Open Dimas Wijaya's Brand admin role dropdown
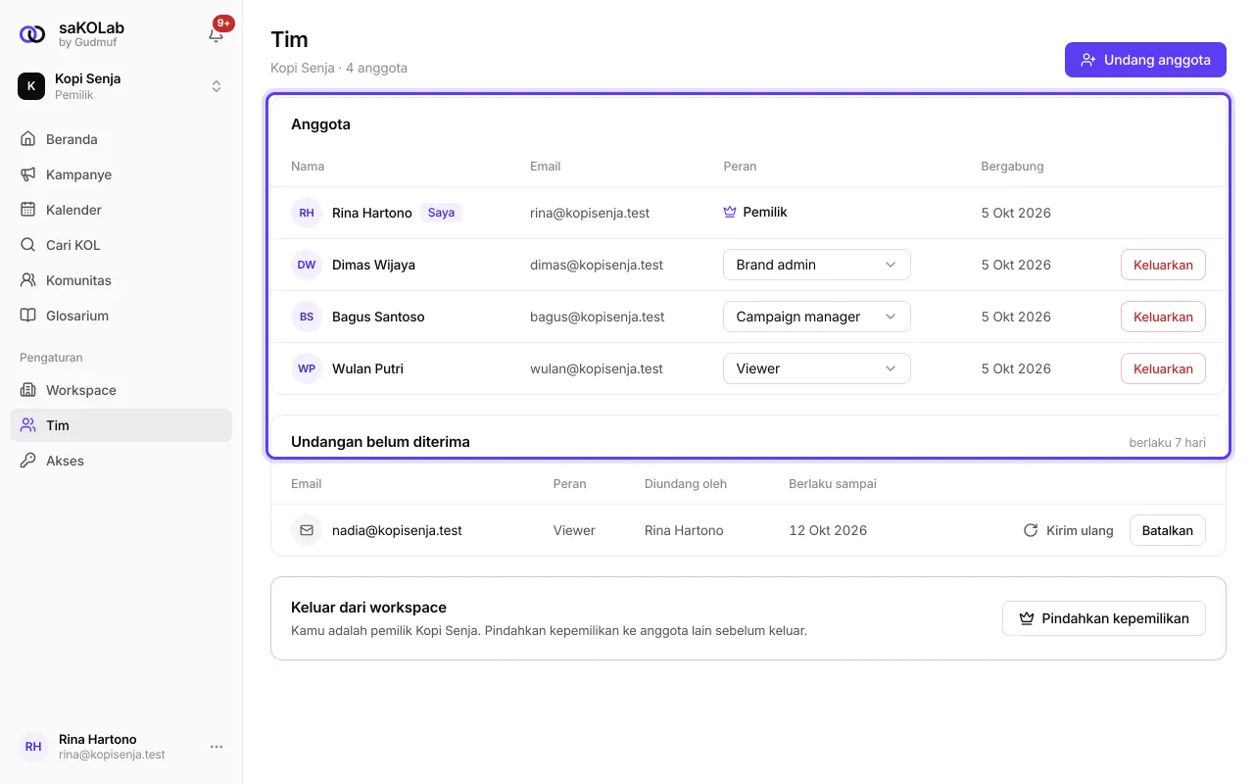1254x784 pixels. [817, 265]
